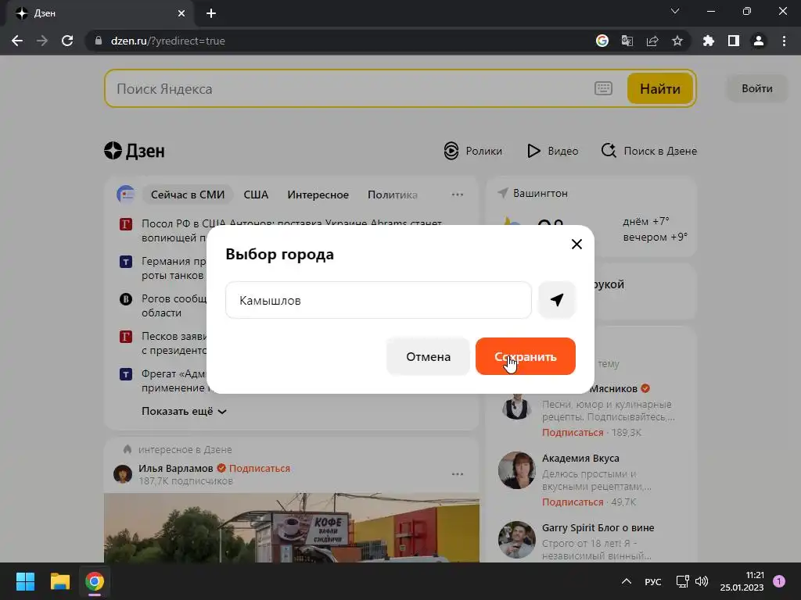The width and height of the screenshot is (801, 600).
Task: Click Garry Spirit channel avatar
Action: coord(516,540)
